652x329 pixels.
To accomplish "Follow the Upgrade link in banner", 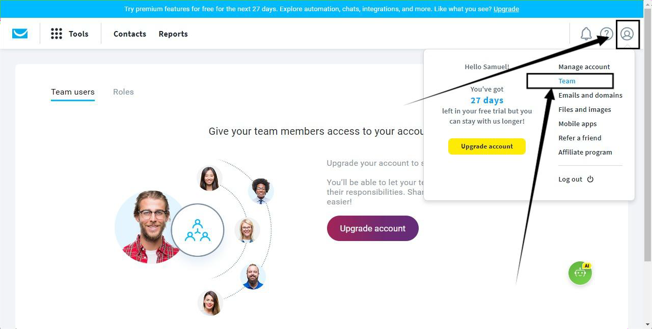I will click(506, 9).
